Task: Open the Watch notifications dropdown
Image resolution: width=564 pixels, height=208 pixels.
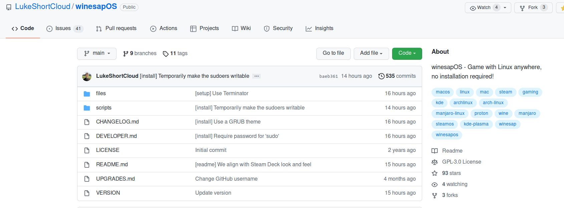Action: click(x=488, y=8)
